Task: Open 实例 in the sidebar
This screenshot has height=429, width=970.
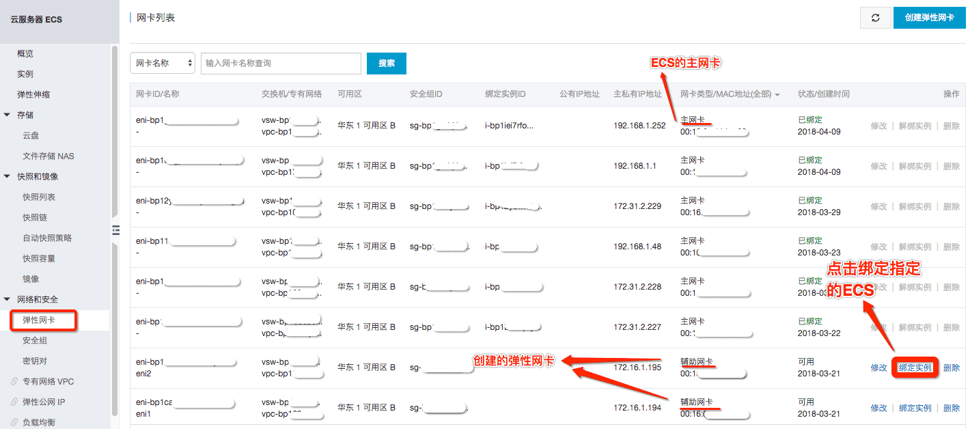Action: (x=25, y=74)
